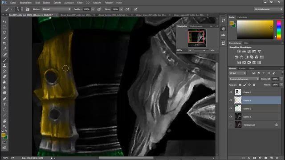Open the Grundelemente workspace dropdown
Image resolution: width=285 pixels, height=160 pixels.
pos(268,9)
